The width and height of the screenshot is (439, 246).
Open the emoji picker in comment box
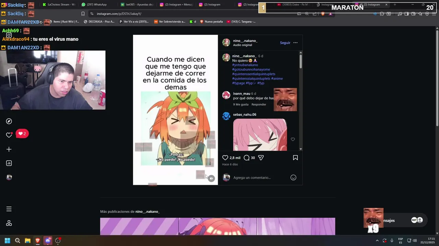tap(293, 177)
